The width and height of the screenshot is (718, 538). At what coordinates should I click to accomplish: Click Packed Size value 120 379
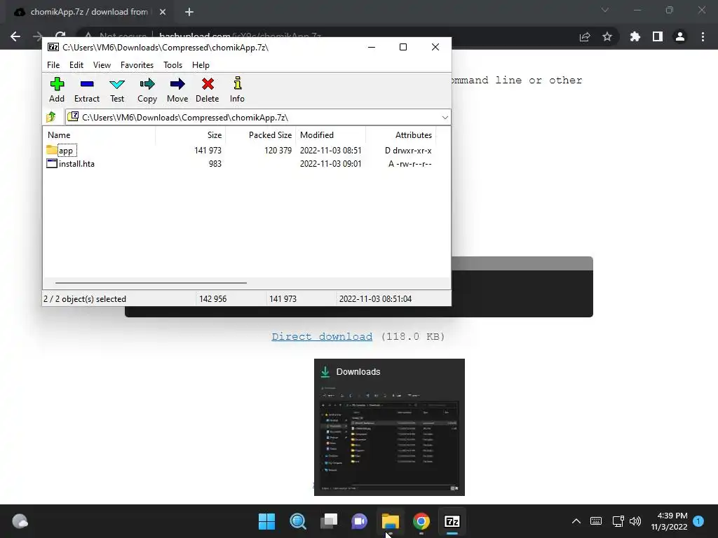coord(278,151)
